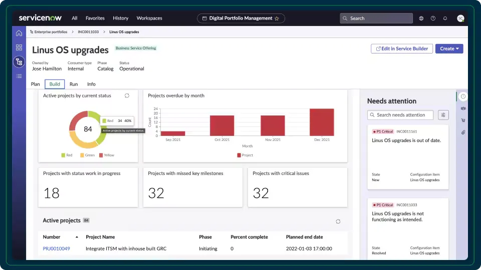Open the list icon in left sidebar
Image resolution: width=481 pixels, height=270 pixels.
tap(19, 76)
